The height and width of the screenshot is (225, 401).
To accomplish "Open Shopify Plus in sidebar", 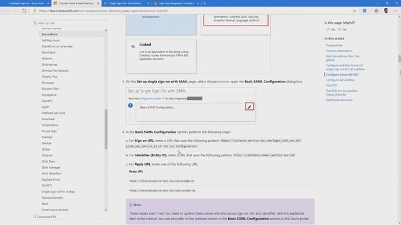I will click(x=49, y=76).
